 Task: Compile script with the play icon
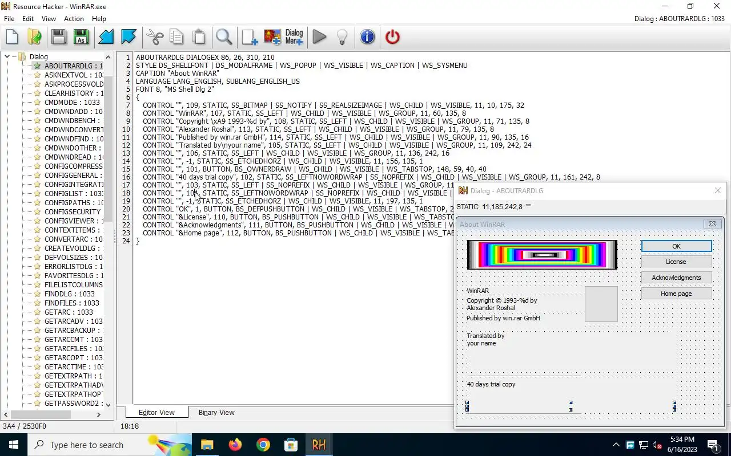tap(320, 37)
